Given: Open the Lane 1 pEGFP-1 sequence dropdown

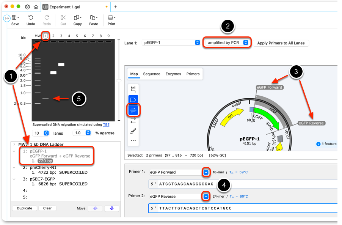Looking at the screenshot, I should pos(171,42).
